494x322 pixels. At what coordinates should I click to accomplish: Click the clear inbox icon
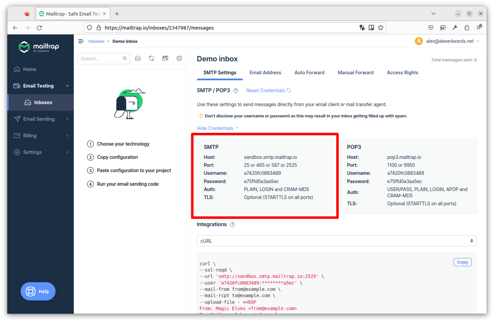tap(165, 58)
